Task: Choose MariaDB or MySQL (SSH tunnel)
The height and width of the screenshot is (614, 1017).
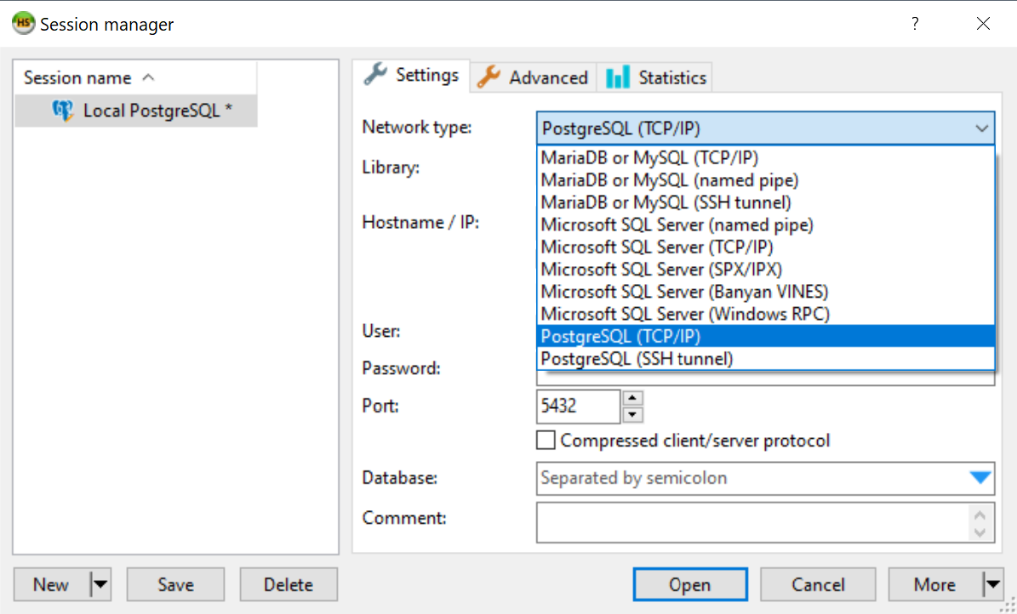Action: 765,202
